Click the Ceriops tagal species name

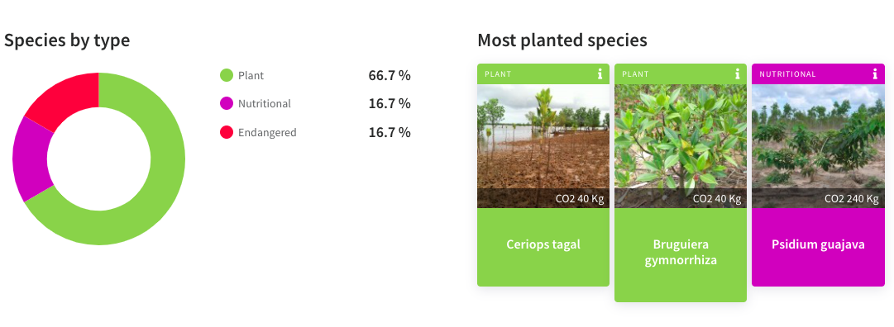point(543,244)
